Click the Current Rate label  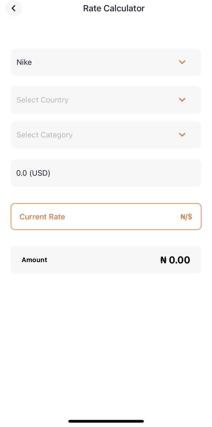tap(42, 217)
